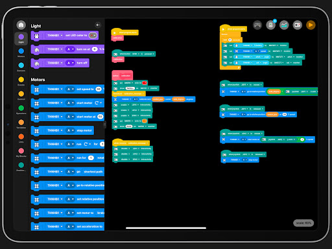Viewport: 332px width, 249px height.
Task: Open the gamepad controller icon in top toolbar
Action: click(x=257, y=25)
